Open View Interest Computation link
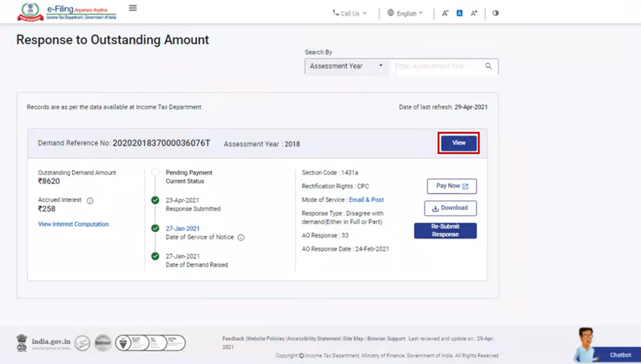641x364 pixels. tap(73, 224)
